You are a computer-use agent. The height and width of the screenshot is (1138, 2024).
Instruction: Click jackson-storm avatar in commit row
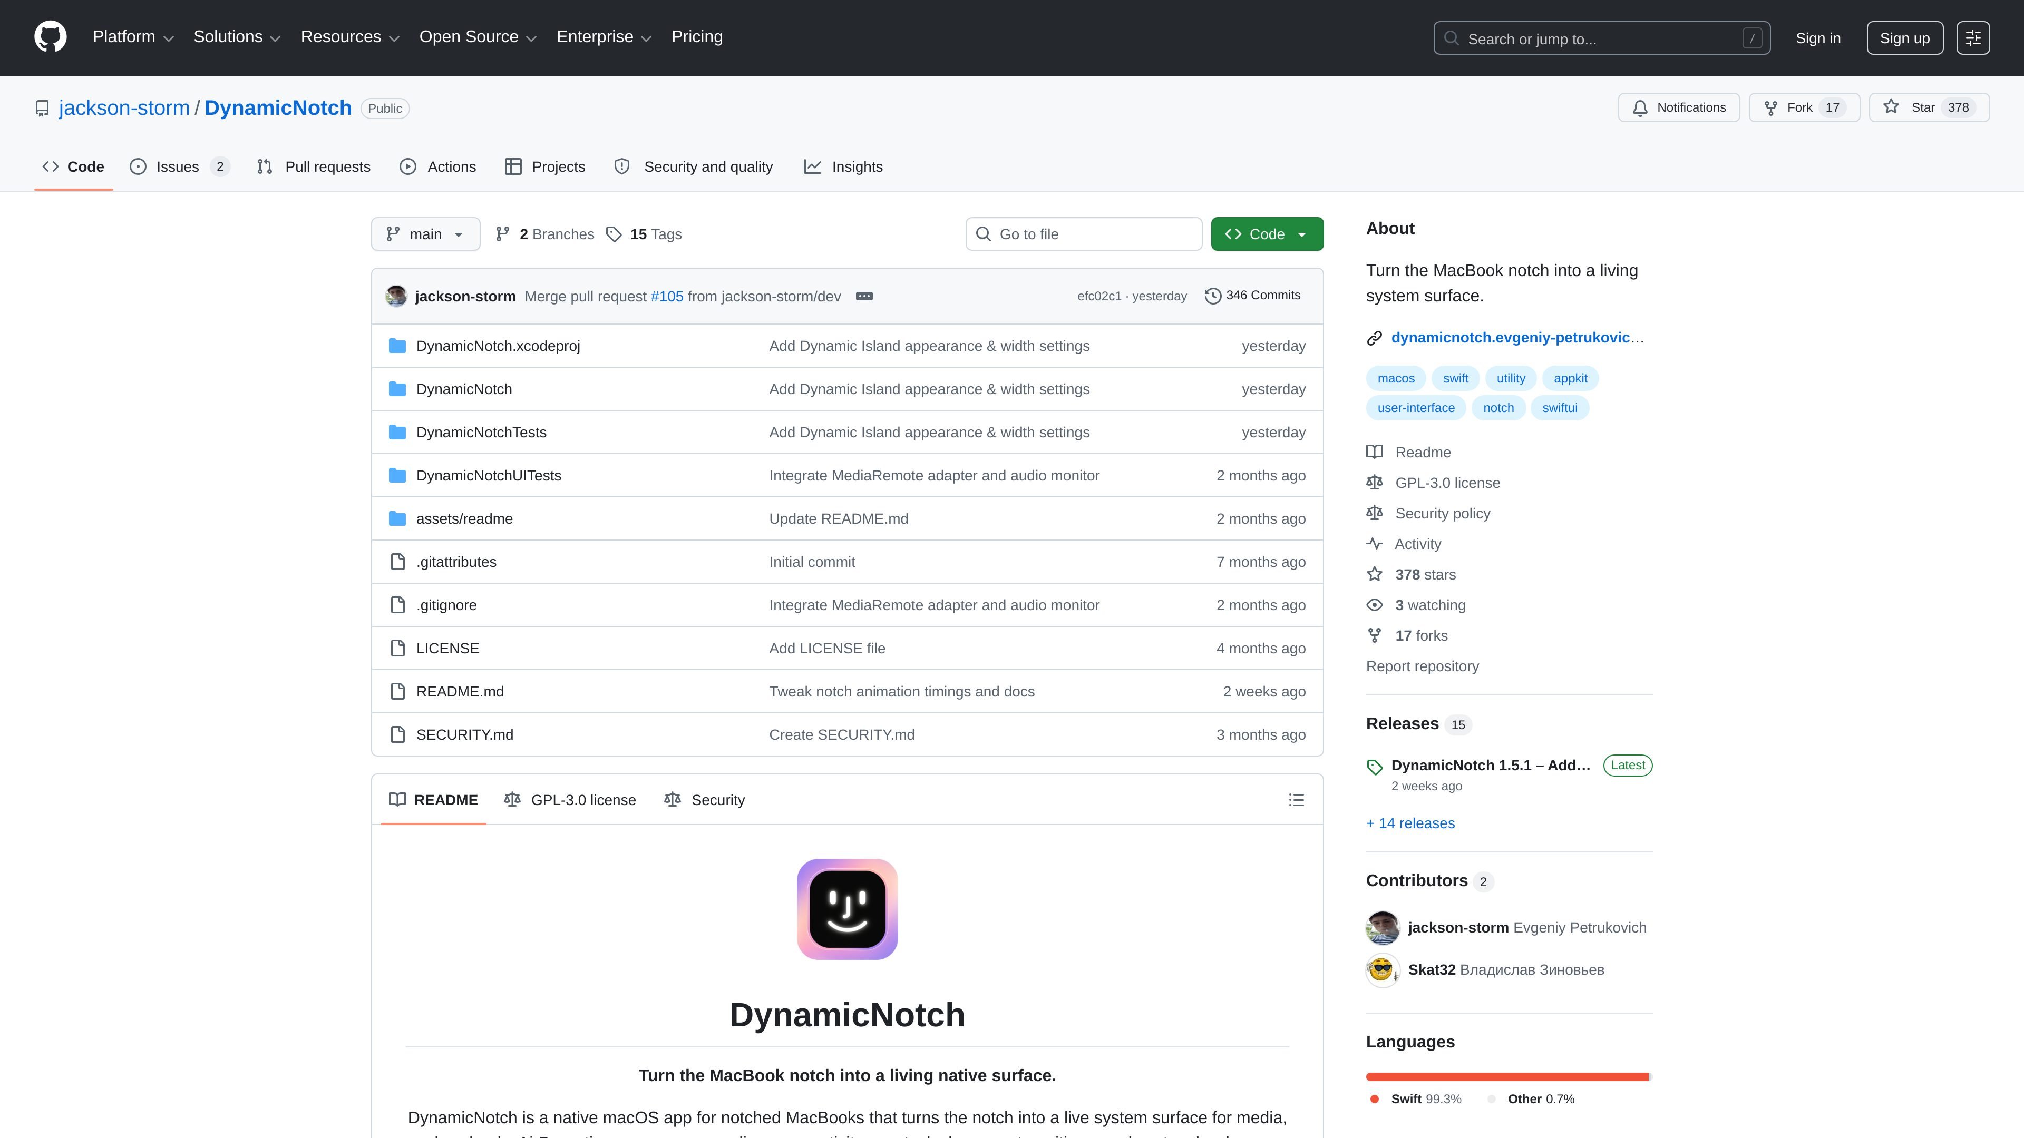tap(396, 296)
